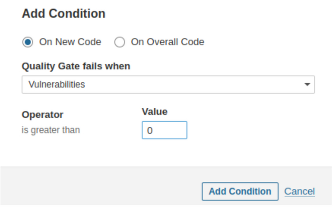
Task: Open the Vulnerabilities metric dropdown
Action: coord(168,85)
